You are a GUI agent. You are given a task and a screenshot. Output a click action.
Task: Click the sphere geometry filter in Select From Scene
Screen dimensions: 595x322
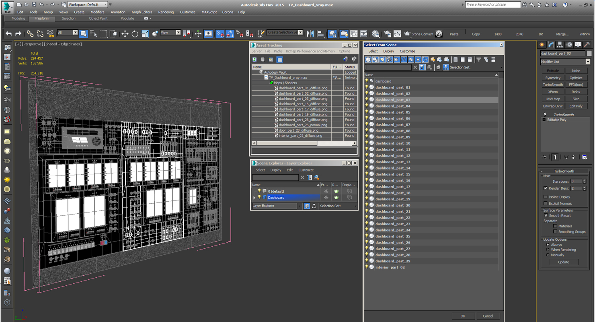point(368,60)
